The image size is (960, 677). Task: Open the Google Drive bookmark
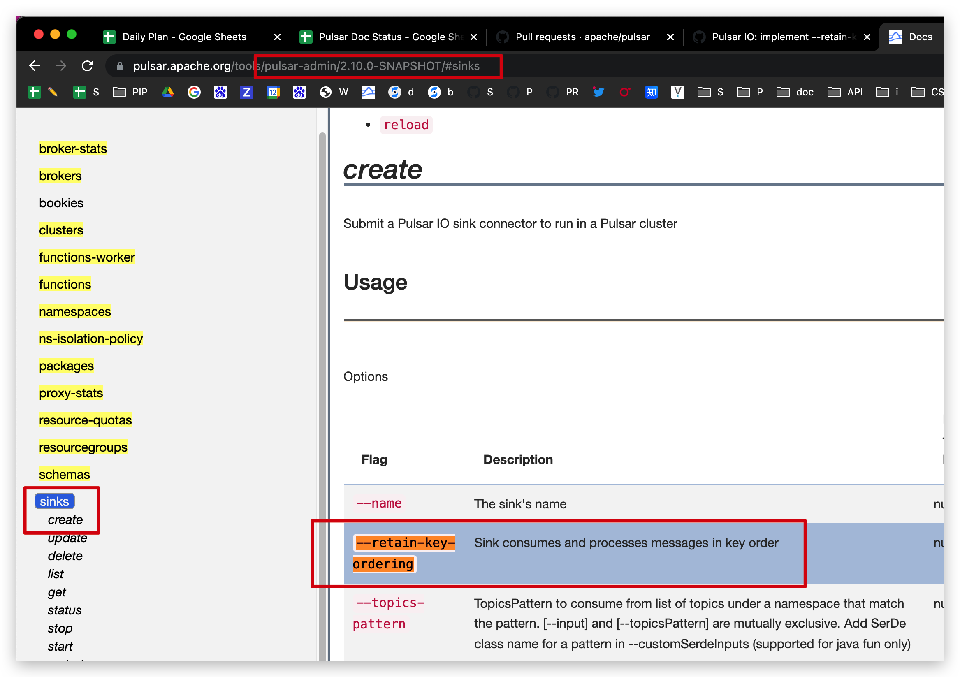(168, 92)
